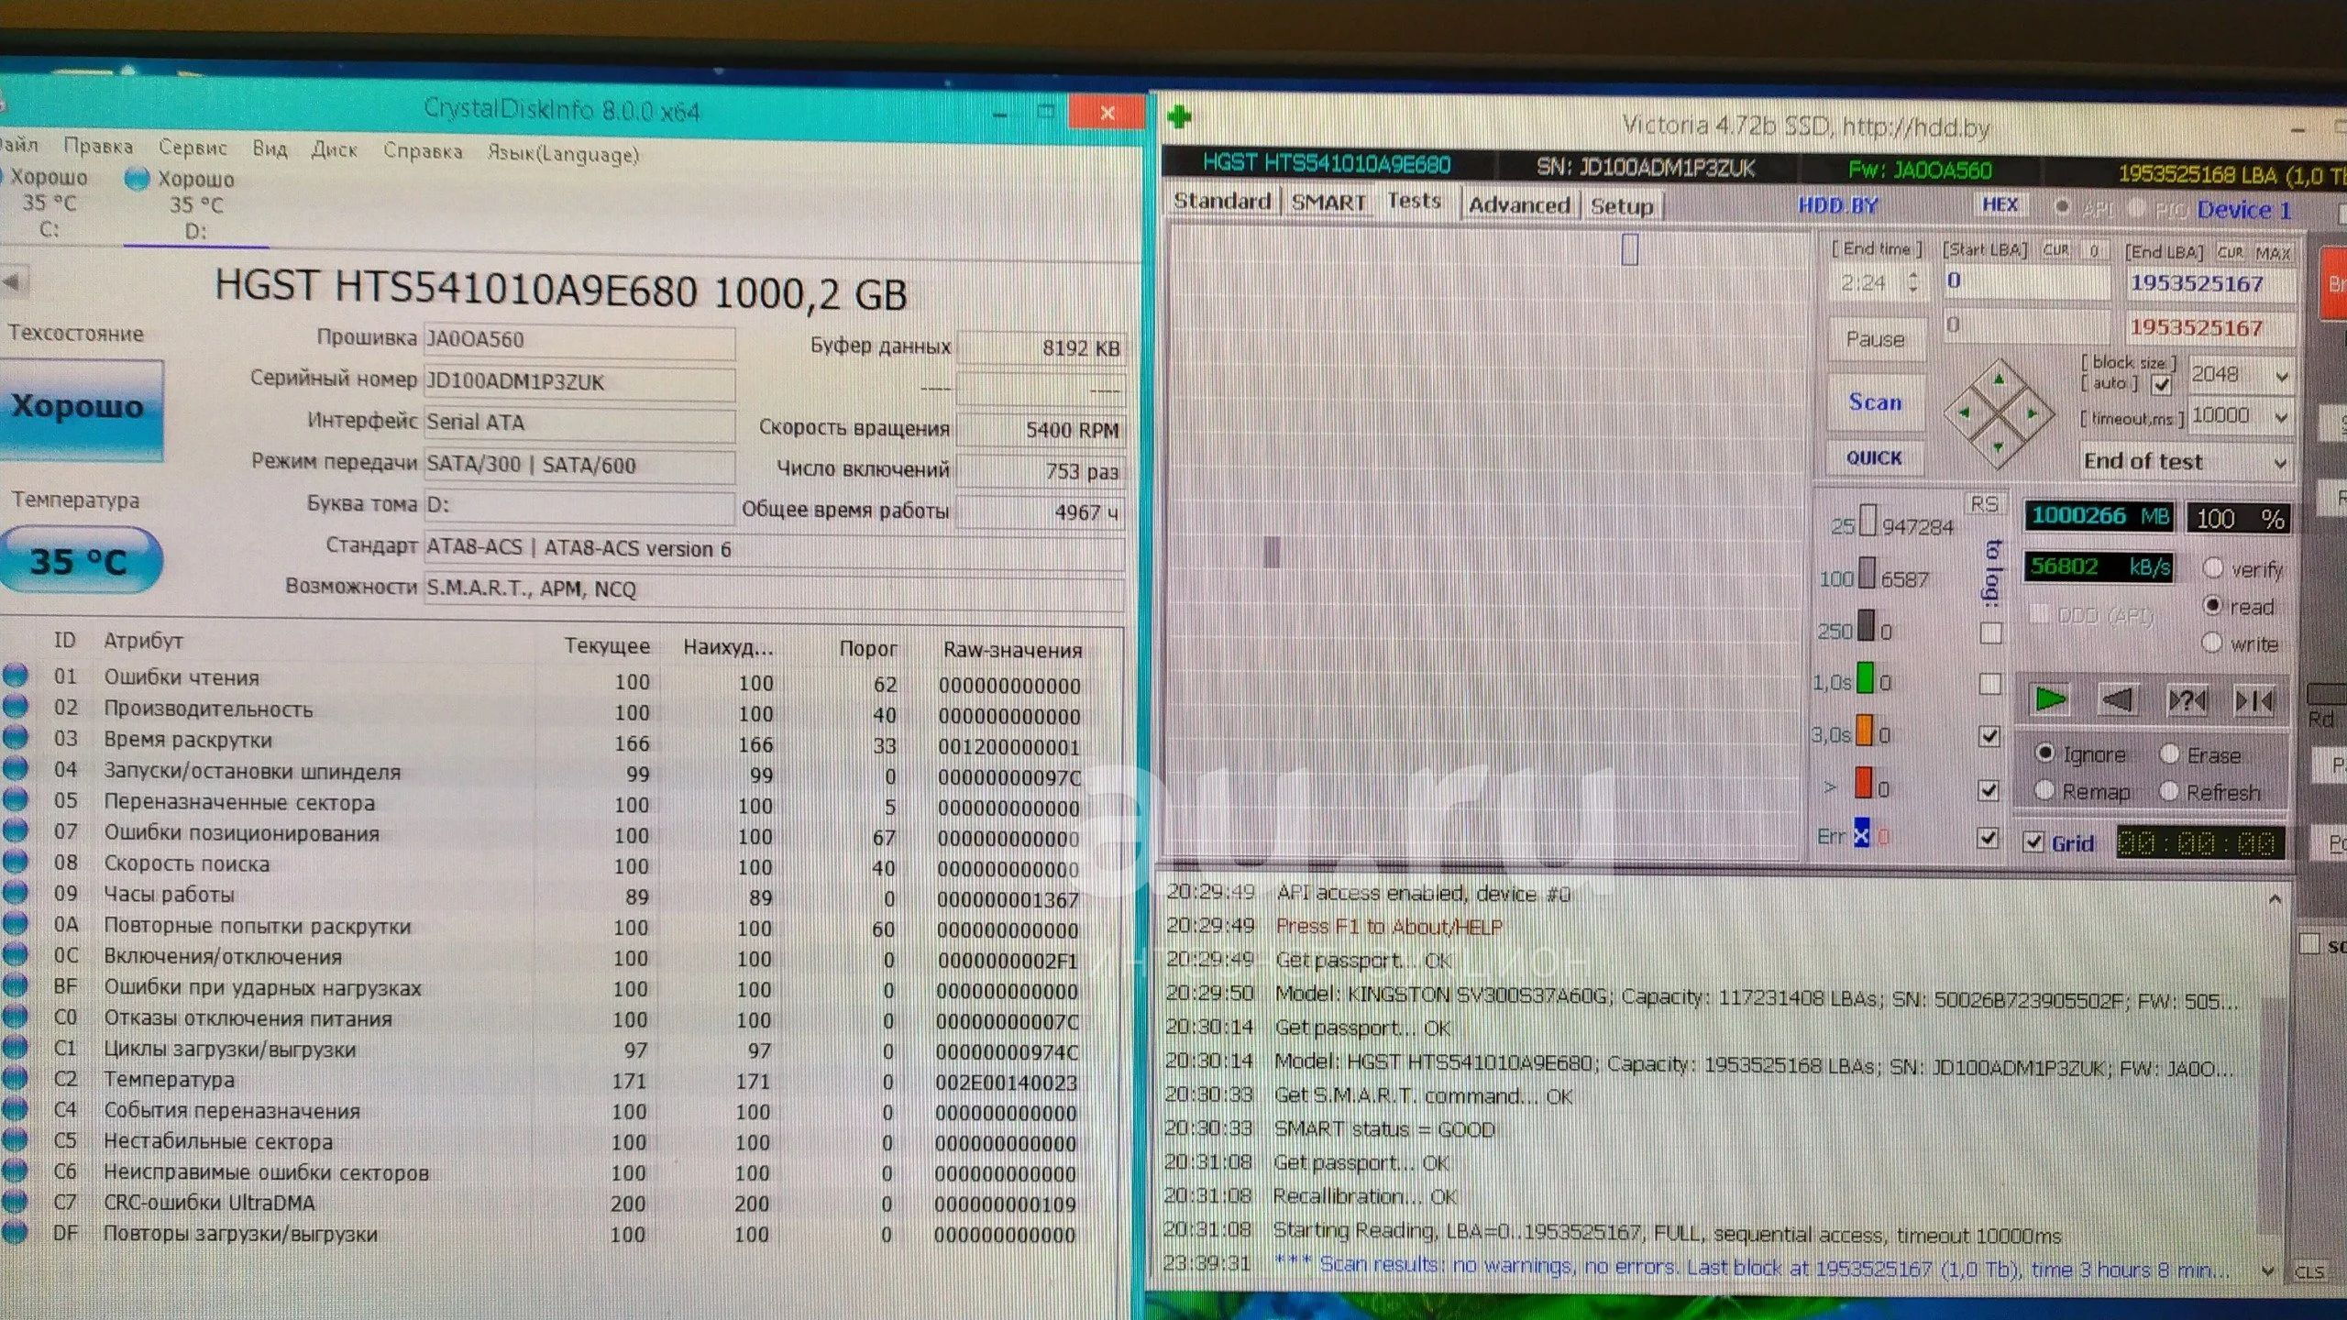
Task: Click previous disk arrow in CrystalDiskInfo
Action: [11, 283]
